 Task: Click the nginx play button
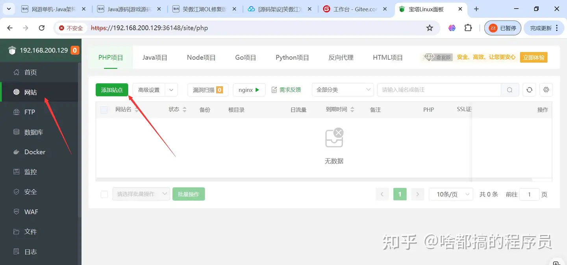(x=249, y=90)
